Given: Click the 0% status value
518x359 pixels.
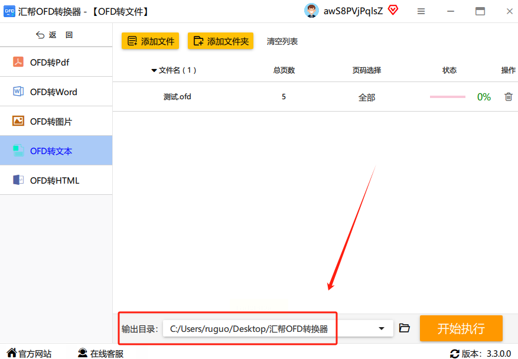Looking at the screenshot, I should [484, 97].
